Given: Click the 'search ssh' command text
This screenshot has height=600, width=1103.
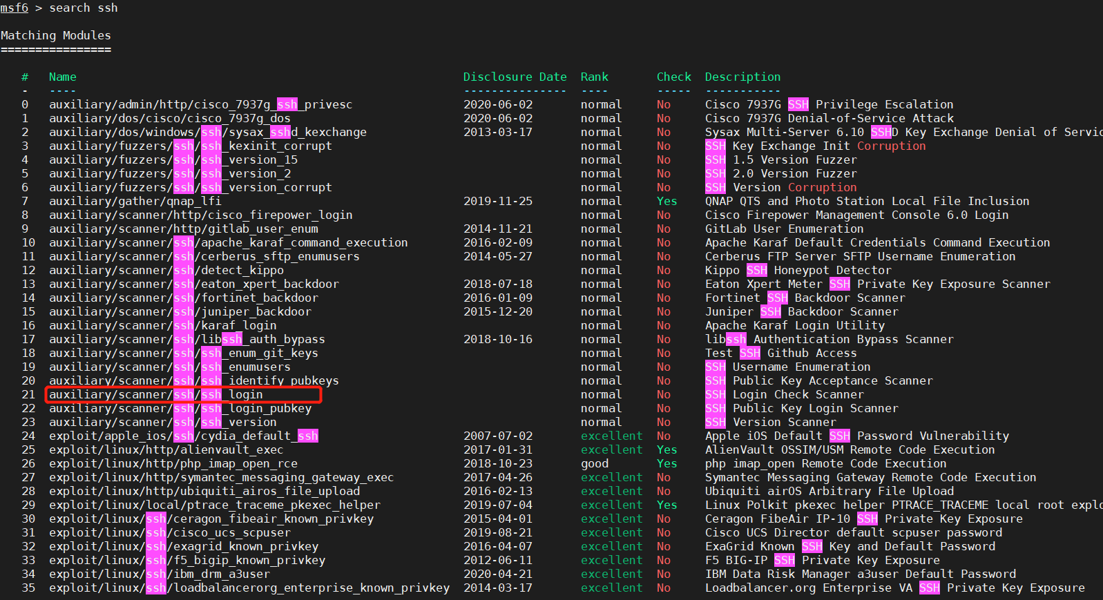Looking at the screenshot, I should 84,8.
